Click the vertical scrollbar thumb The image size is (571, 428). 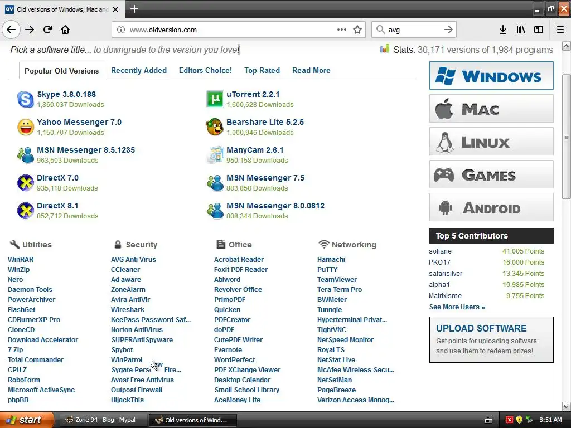[x=567, y=137]
